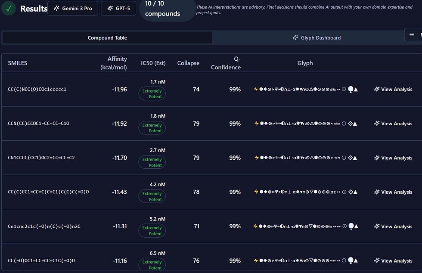The image size is (422, 273).
Task: Click the bulb glyph in the 1.7 nM row
Action: tap(350, 90)
